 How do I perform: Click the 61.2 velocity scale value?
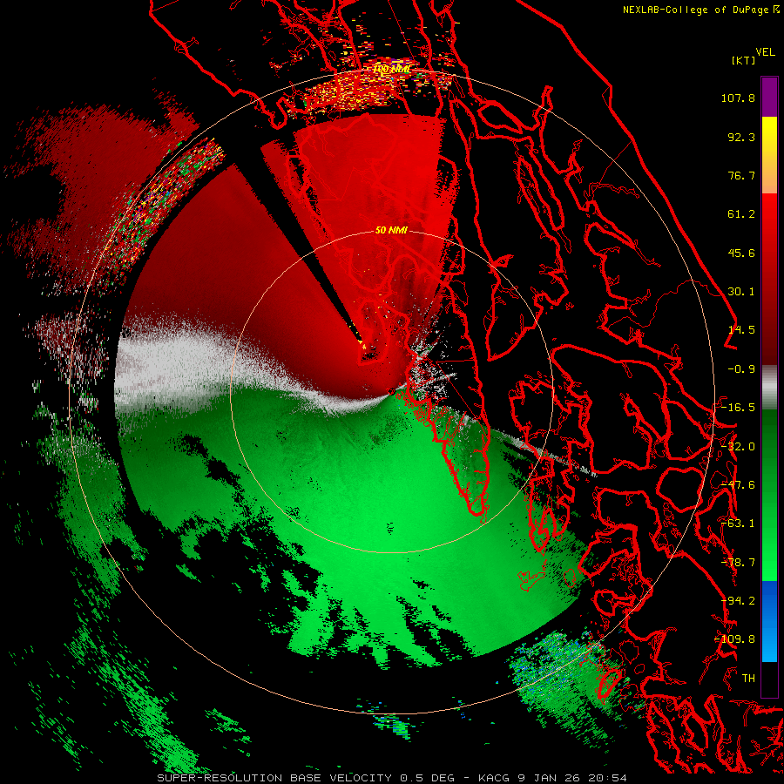pyautogui.click(x=741, y=214)
